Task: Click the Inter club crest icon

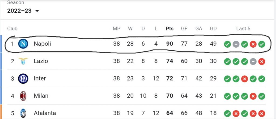Action: click(x=23, y=79)
